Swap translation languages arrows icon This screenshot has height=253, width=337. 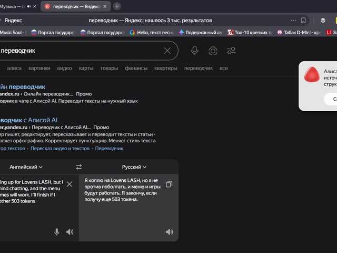click(x=79, y=167)
